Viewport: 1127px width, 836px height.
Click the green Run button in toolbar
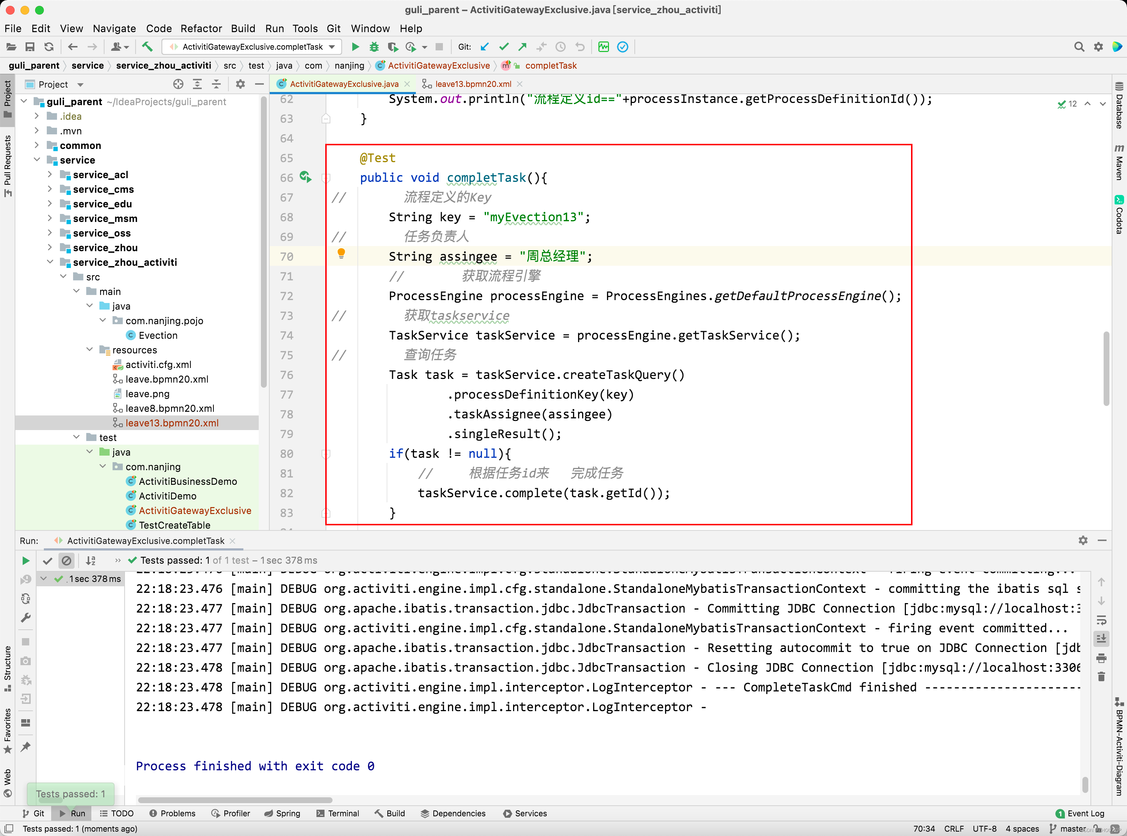click(x=355, y=47)
